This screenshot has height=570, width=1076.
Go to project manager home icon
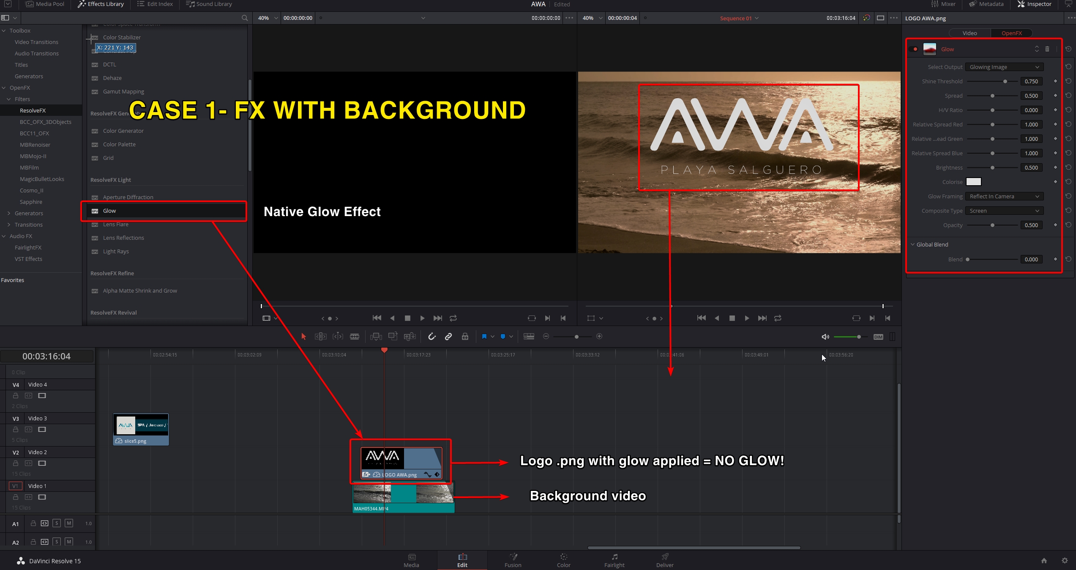click(1044, 561)
